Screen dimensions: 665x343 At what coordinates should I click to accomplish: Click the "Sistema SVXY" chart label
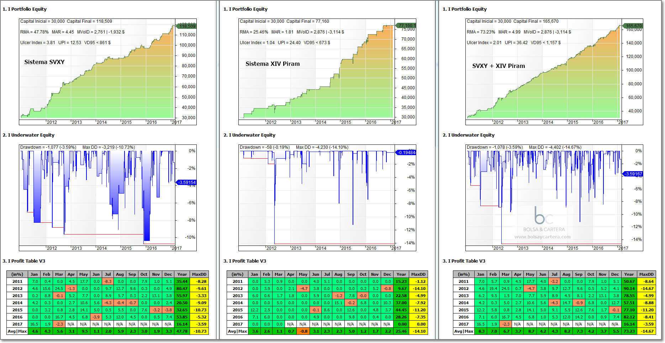(44, 62)
